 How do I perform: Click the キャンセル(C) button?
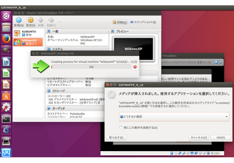199,137
